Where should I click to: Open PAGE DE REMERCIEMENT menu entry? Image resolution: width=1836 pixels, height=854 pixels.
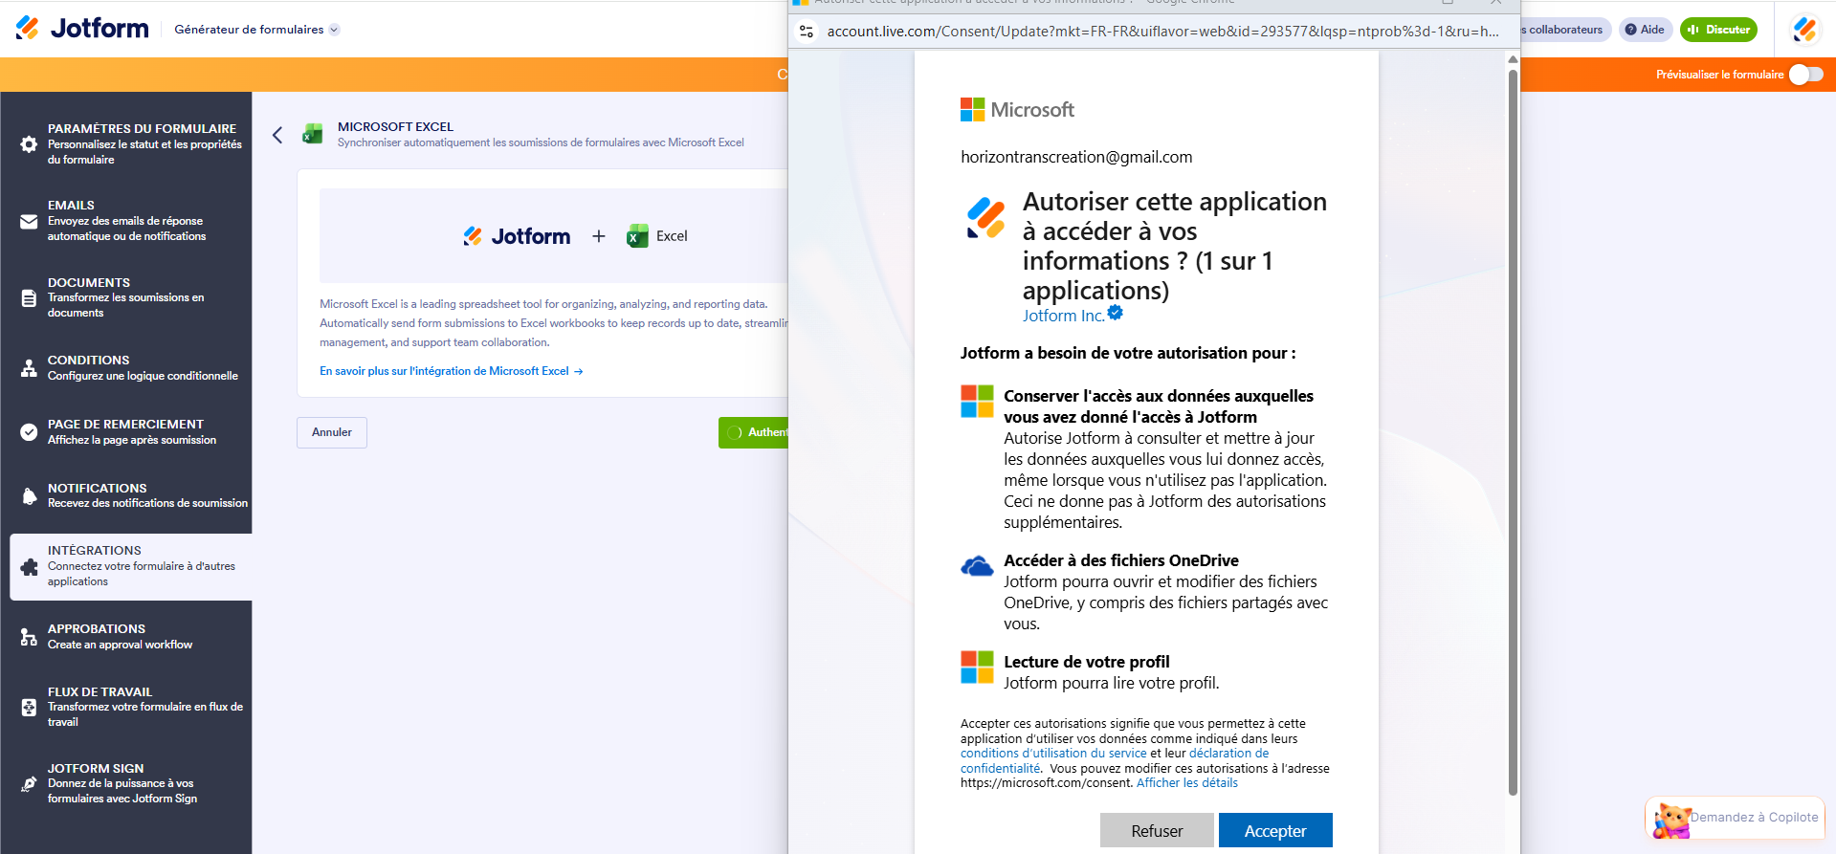[126, 431]
